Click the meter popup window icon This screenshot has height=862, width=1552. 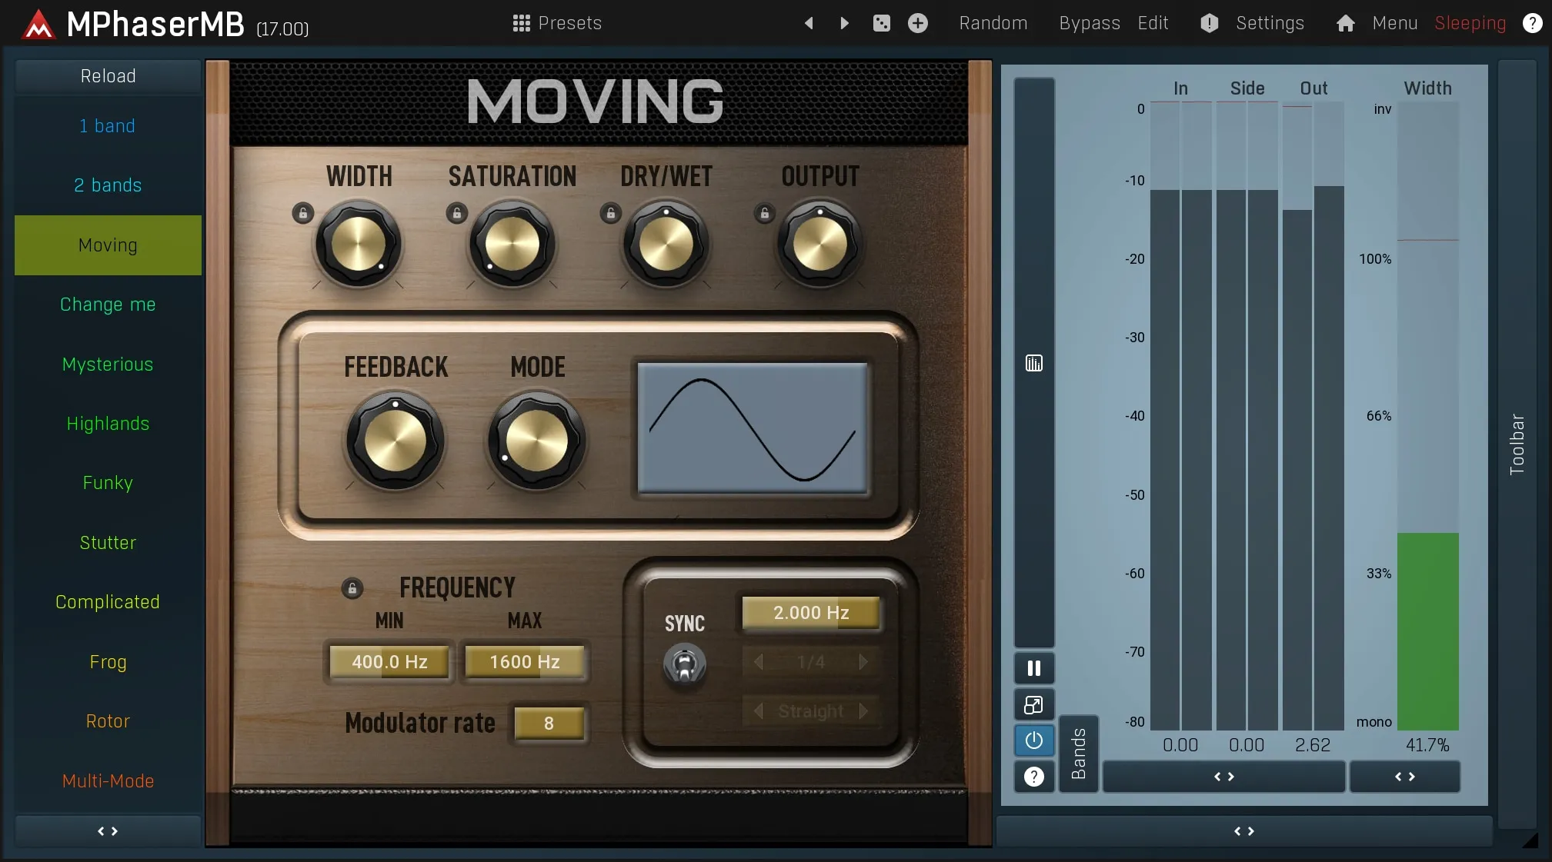click(1033, 704)
